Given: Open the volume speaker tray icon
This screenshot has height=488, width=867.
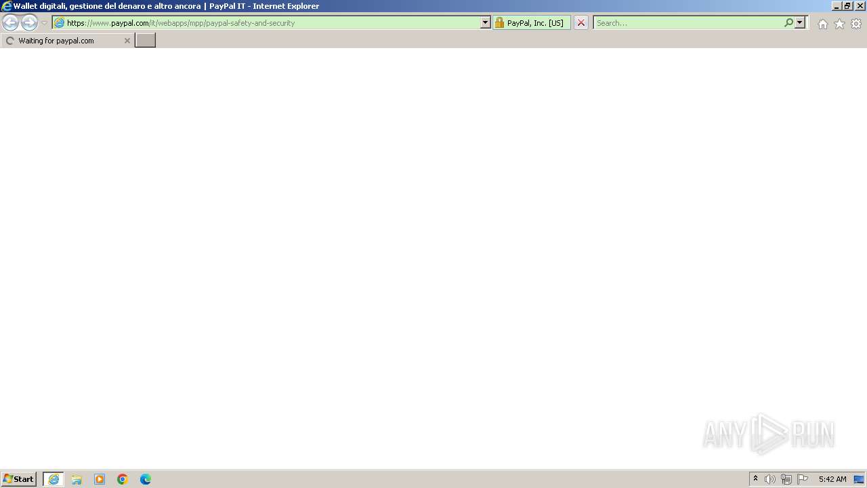Looking at the screenshot, I should pyautogui.click(x=770, y=479).
